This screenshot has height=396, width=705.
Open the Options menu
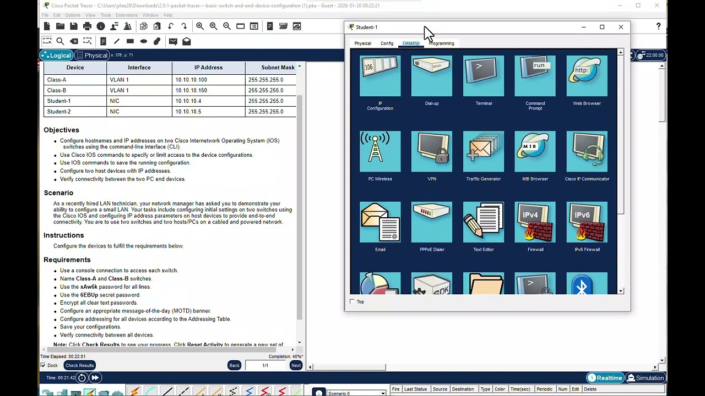point(73,15)
